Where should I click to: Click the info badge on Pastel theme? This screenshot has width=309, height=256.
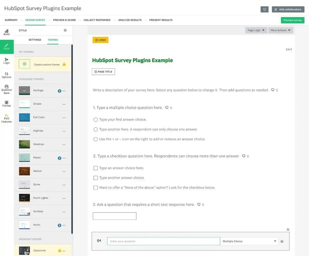coord(59,158)
